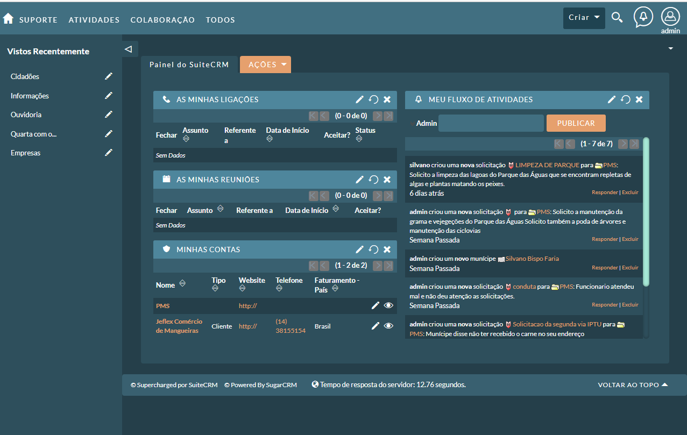This screenshot has width=687, height=435.
Task: Close the As Minhas Ligações dashlet
Action: [387, 99]
